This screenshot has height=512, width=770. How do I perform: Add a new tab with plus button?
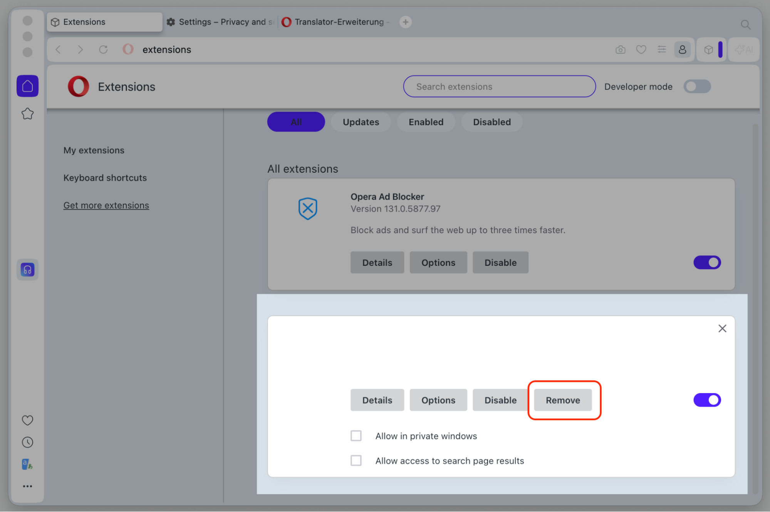click(405, 22)
